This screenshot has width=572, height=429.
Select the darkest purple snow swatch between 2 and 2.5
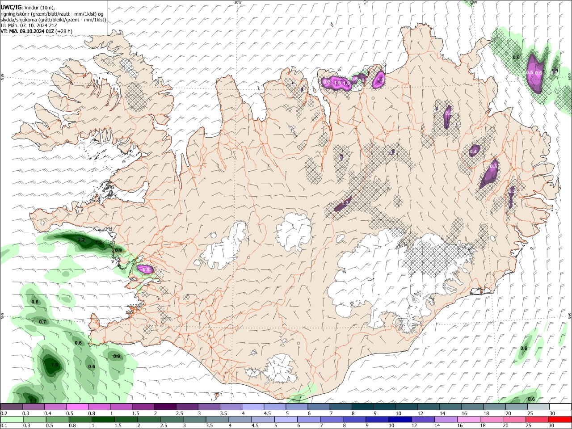(x=165, y=407)
